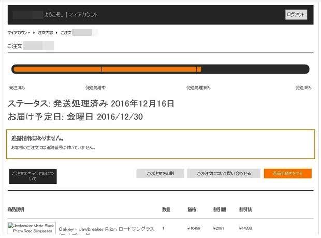Click この注文を印刷 button

point(160,173)
